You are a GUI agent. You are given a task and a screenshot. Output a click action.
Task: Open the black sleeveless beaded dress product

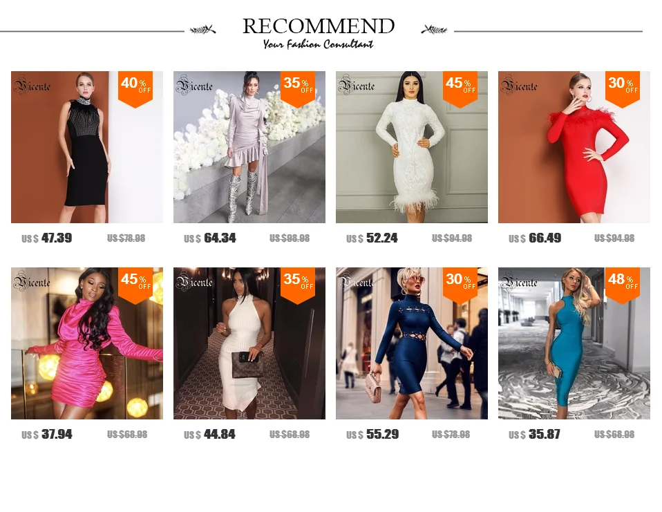pos(87,147)
